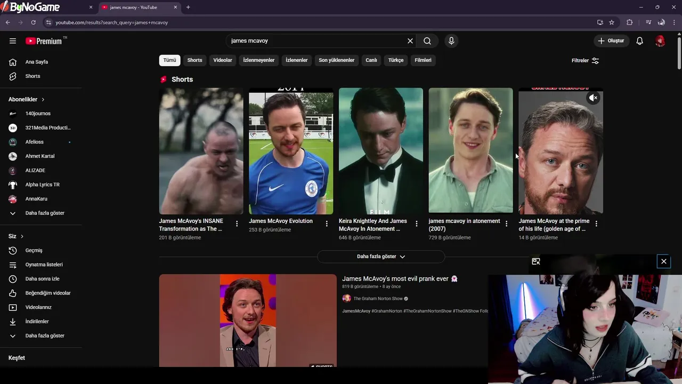This screenshot has height=384, width=682.
Task: Open options for James McAvoy Evolution short
Action: pyautogui.click(x=327, y=223)
